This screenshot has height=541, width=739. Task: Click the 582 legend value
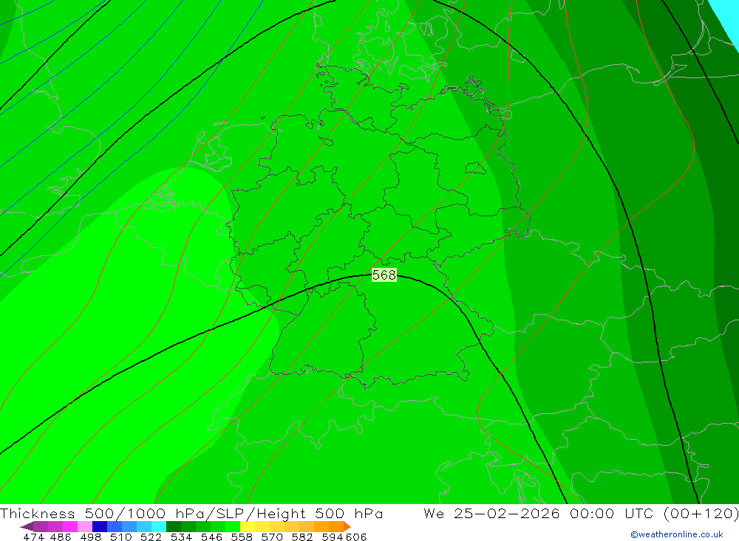302,537
